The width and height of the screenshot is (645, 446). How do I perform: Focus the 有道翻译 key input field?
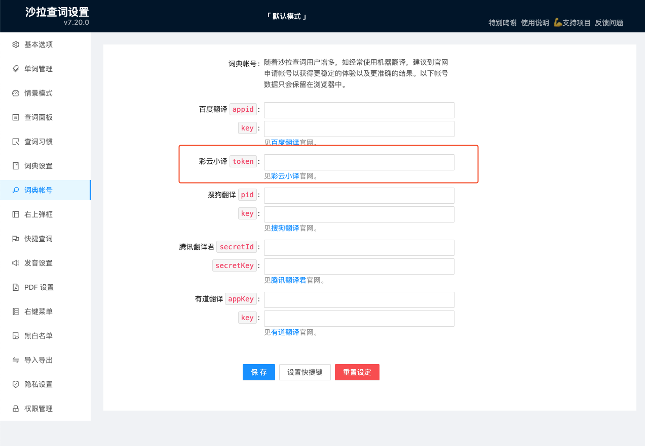coord(359,319)
